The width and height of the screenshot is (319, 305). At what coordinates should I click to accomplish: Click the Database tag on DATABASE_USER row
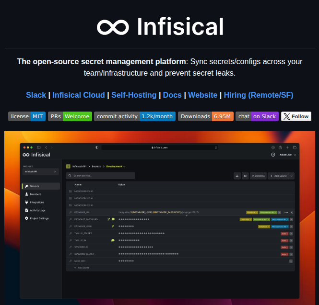tap(264, 226)
